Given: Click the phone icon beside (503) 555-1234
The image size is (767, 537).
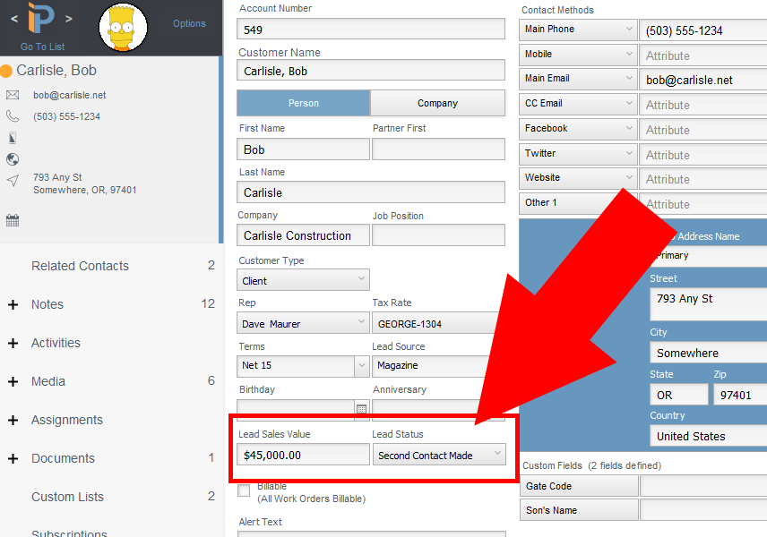Looking at the screenshot, I should pyautogui.click(x=12, y=116).
